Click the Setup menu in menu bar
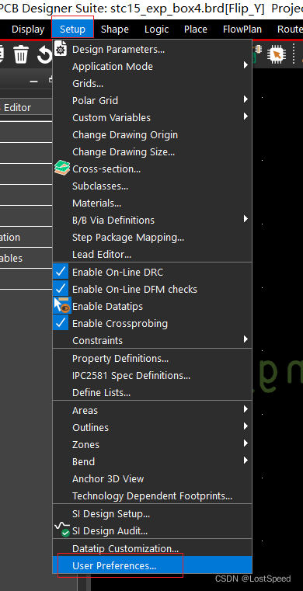The image size is (303, 591). point(73,29)
